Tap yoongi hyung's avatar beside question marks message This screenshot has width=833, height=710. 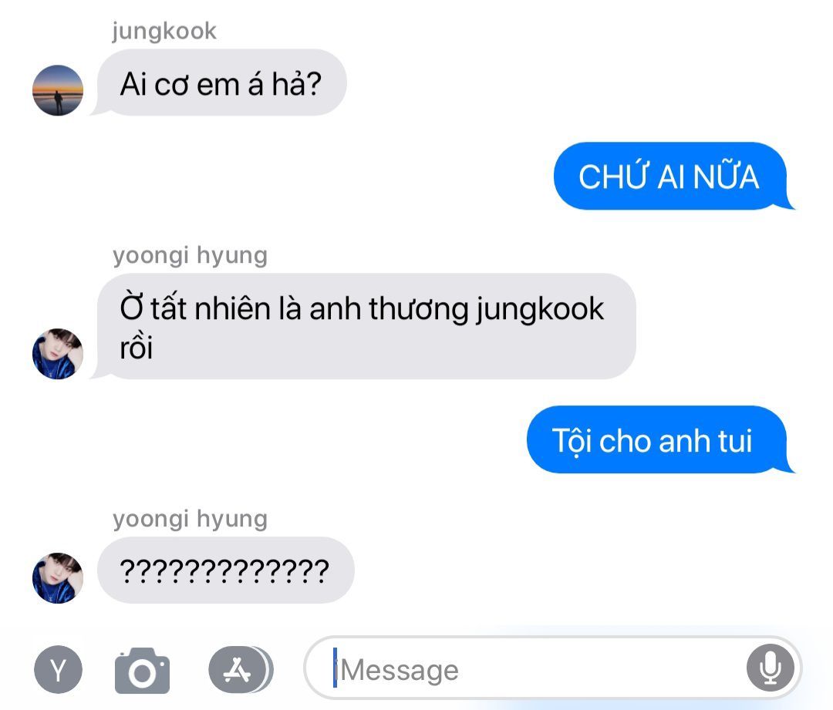click(x=58, y=577)
